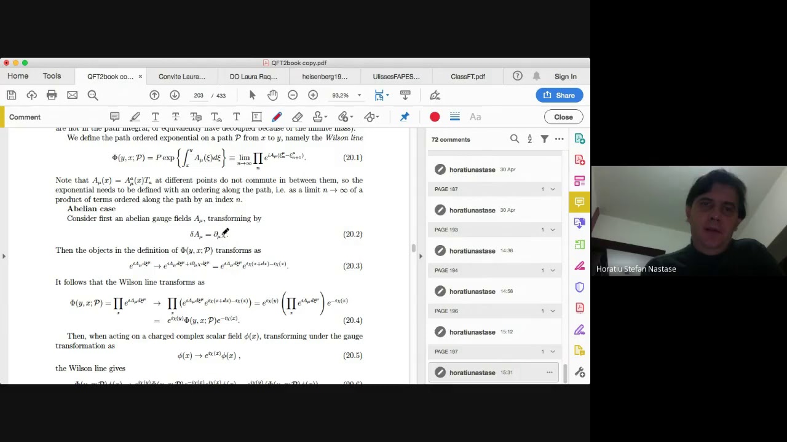This screenshot has width=787, height=442.
Task: Send file by email icon
Action: coord(72,95)
